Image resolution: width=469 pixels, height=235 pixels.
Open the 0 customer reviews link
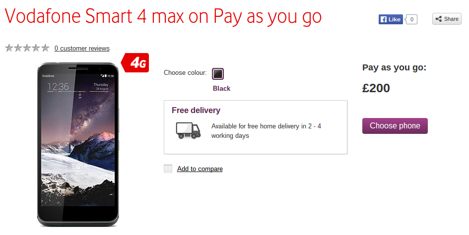pyautogui.click(x=82, y=48)
